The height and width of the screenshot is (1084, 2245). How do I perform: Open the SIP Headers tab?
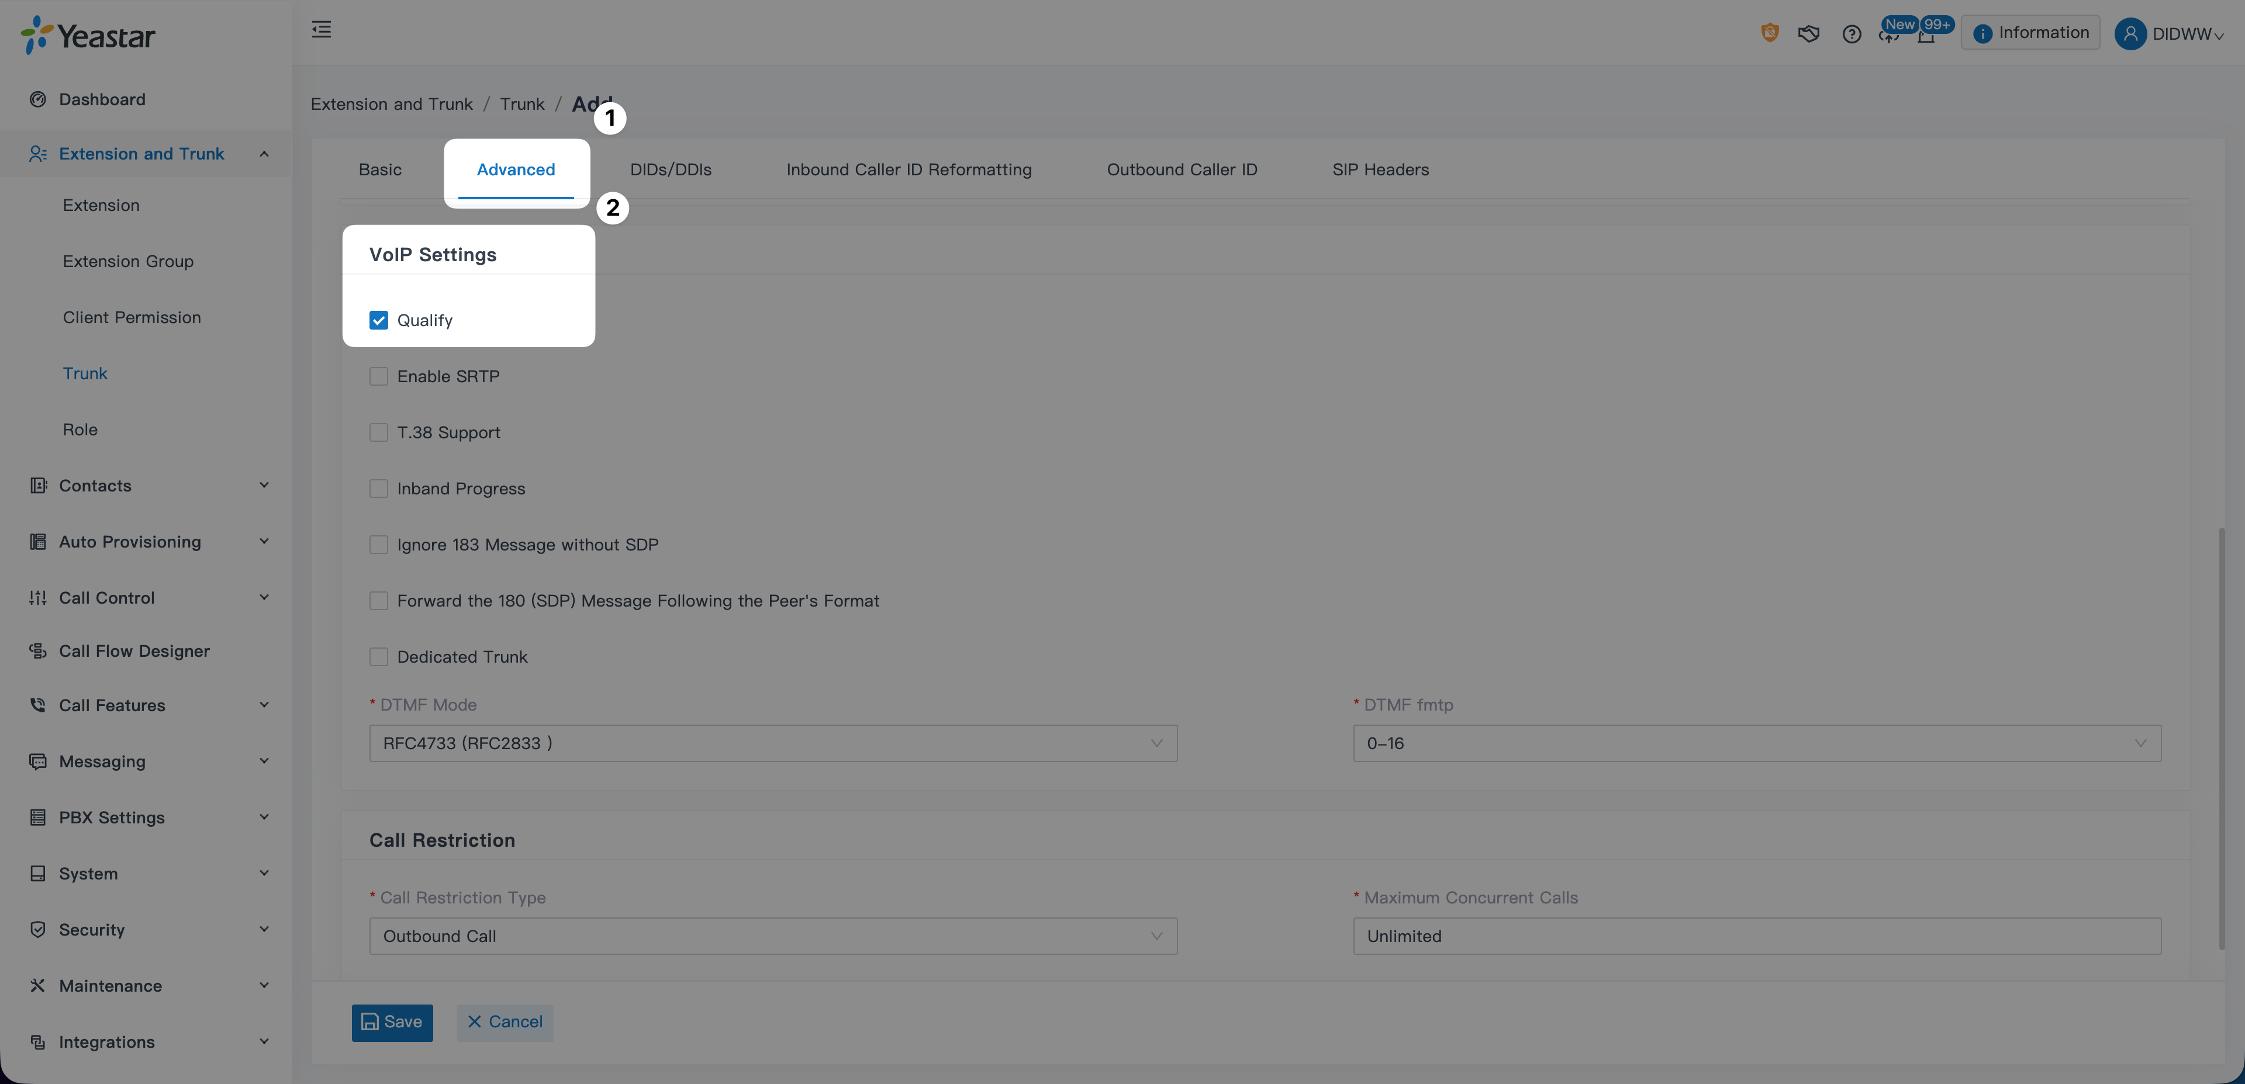click(1380, 170)
